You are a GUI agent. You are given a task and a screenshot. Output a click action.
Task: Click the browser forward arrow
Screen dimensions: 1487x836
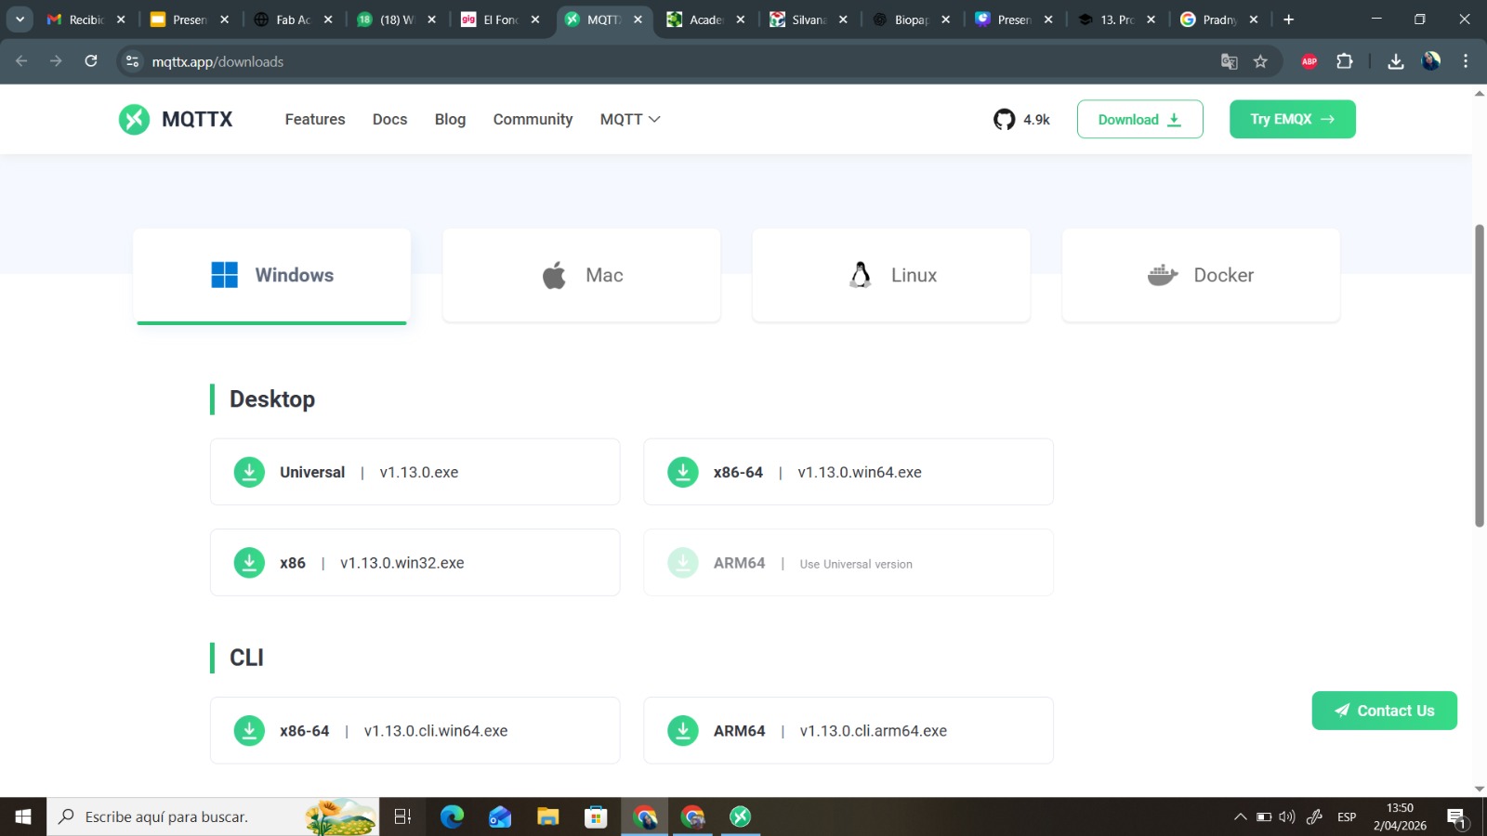56,61
